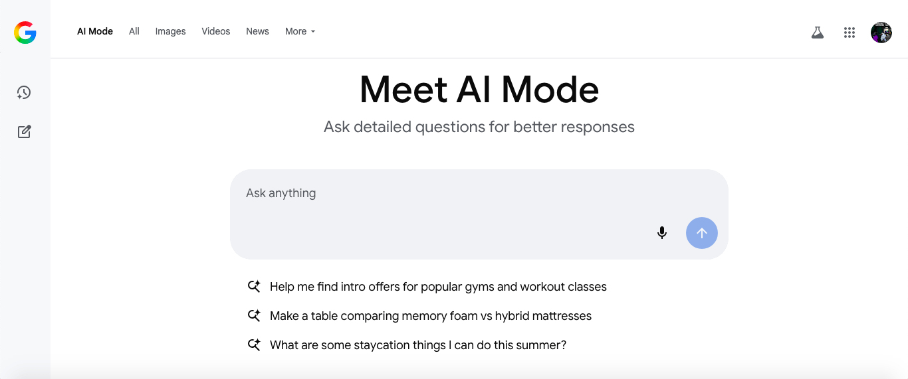The image size is (908, 379).
Task: Open AI Mode history icon
Action: pyautogui.click(x=25, y=93)
